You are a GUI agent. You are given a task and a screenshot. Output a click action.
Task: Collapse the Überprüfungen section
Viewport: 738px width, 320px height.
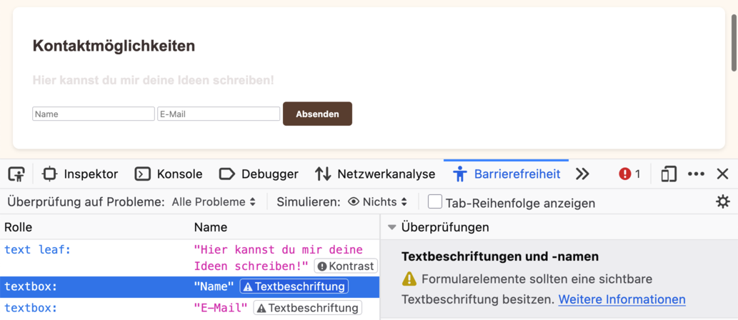pos(392,227)
